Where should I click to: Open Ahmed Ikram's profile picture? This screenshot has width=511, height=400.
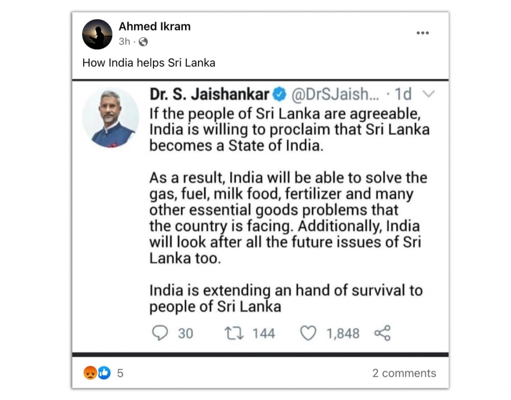(x=97, y=35)
